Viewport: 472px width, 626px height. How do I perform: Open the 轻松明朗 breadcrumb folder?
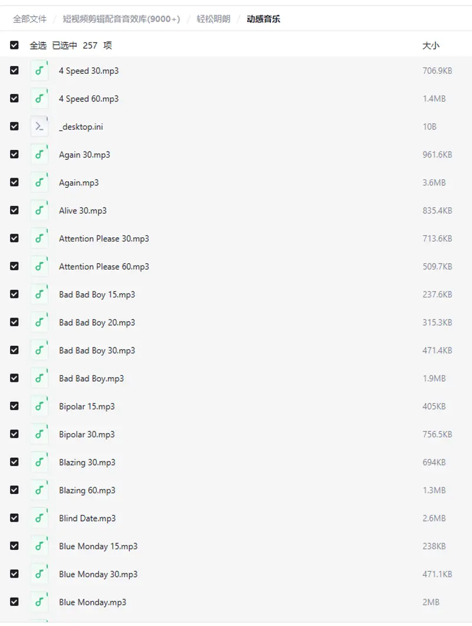point(213,19)
